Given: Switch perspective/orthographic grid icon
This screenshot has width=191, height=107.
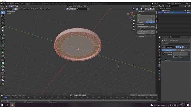Looking at the screenshot, I should [x=134, y=29].
